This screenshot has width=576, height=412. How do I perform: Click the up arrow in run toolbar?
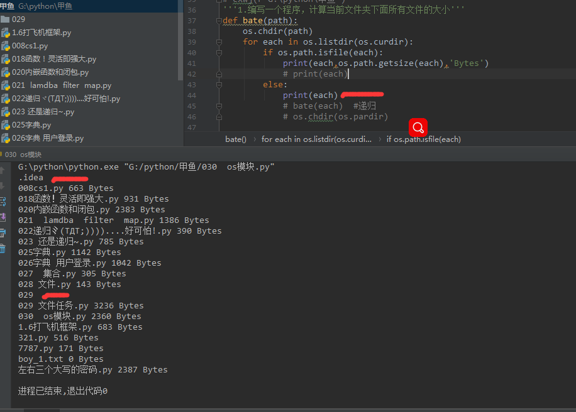(x=3, y=170)
